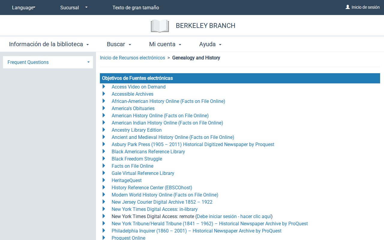Screen dimensions: 384x240
Task: Expand the arrow beside Ancestry Library Edition
Action: [x=104, y=130]
